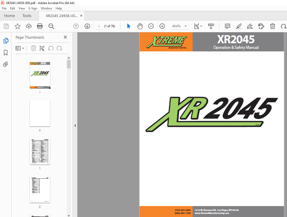
Task: Click the 60.6% zoom value field
Action: click(177, 26)
